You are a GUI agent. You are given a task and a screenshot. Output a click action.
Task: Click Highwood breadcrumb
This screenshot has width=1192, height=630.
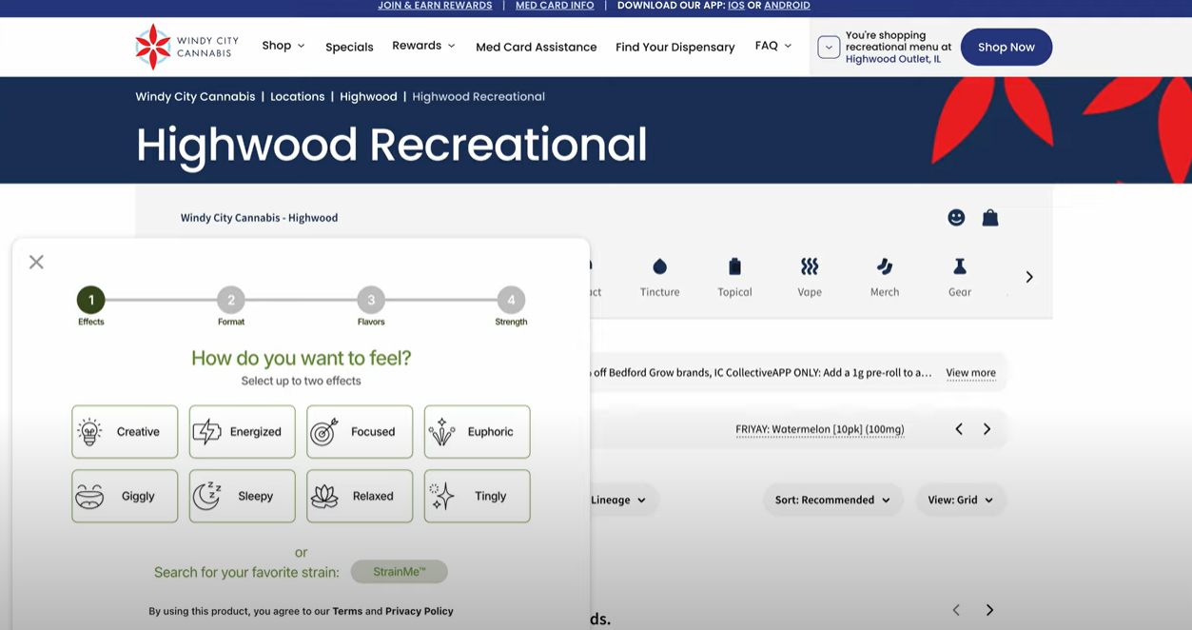pos(368,97)
